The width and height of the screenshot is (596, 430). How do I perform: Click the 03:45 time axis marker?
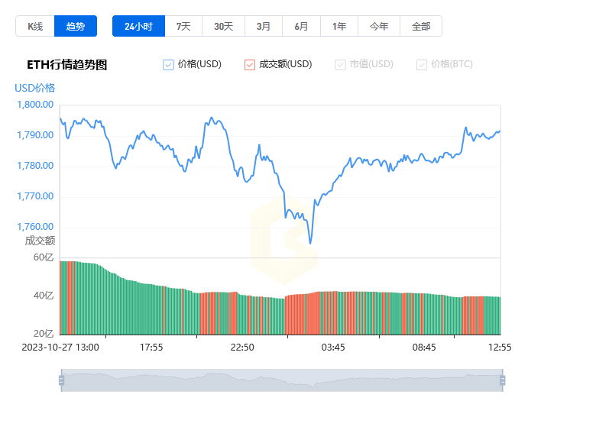(333, 348)
